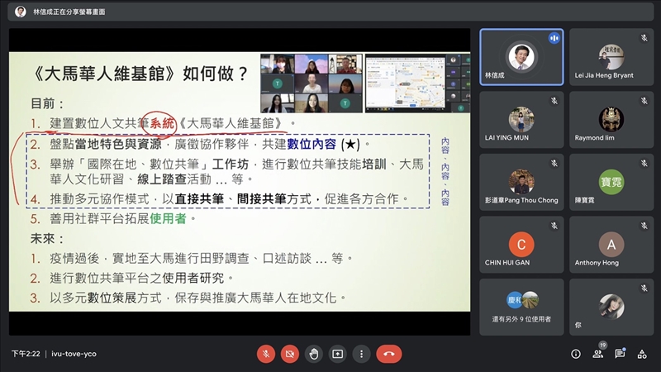The image size is (661, 372).
Task: Leave the call with red hang-up button
Action: pyautogui.click(x=389, y=354)
